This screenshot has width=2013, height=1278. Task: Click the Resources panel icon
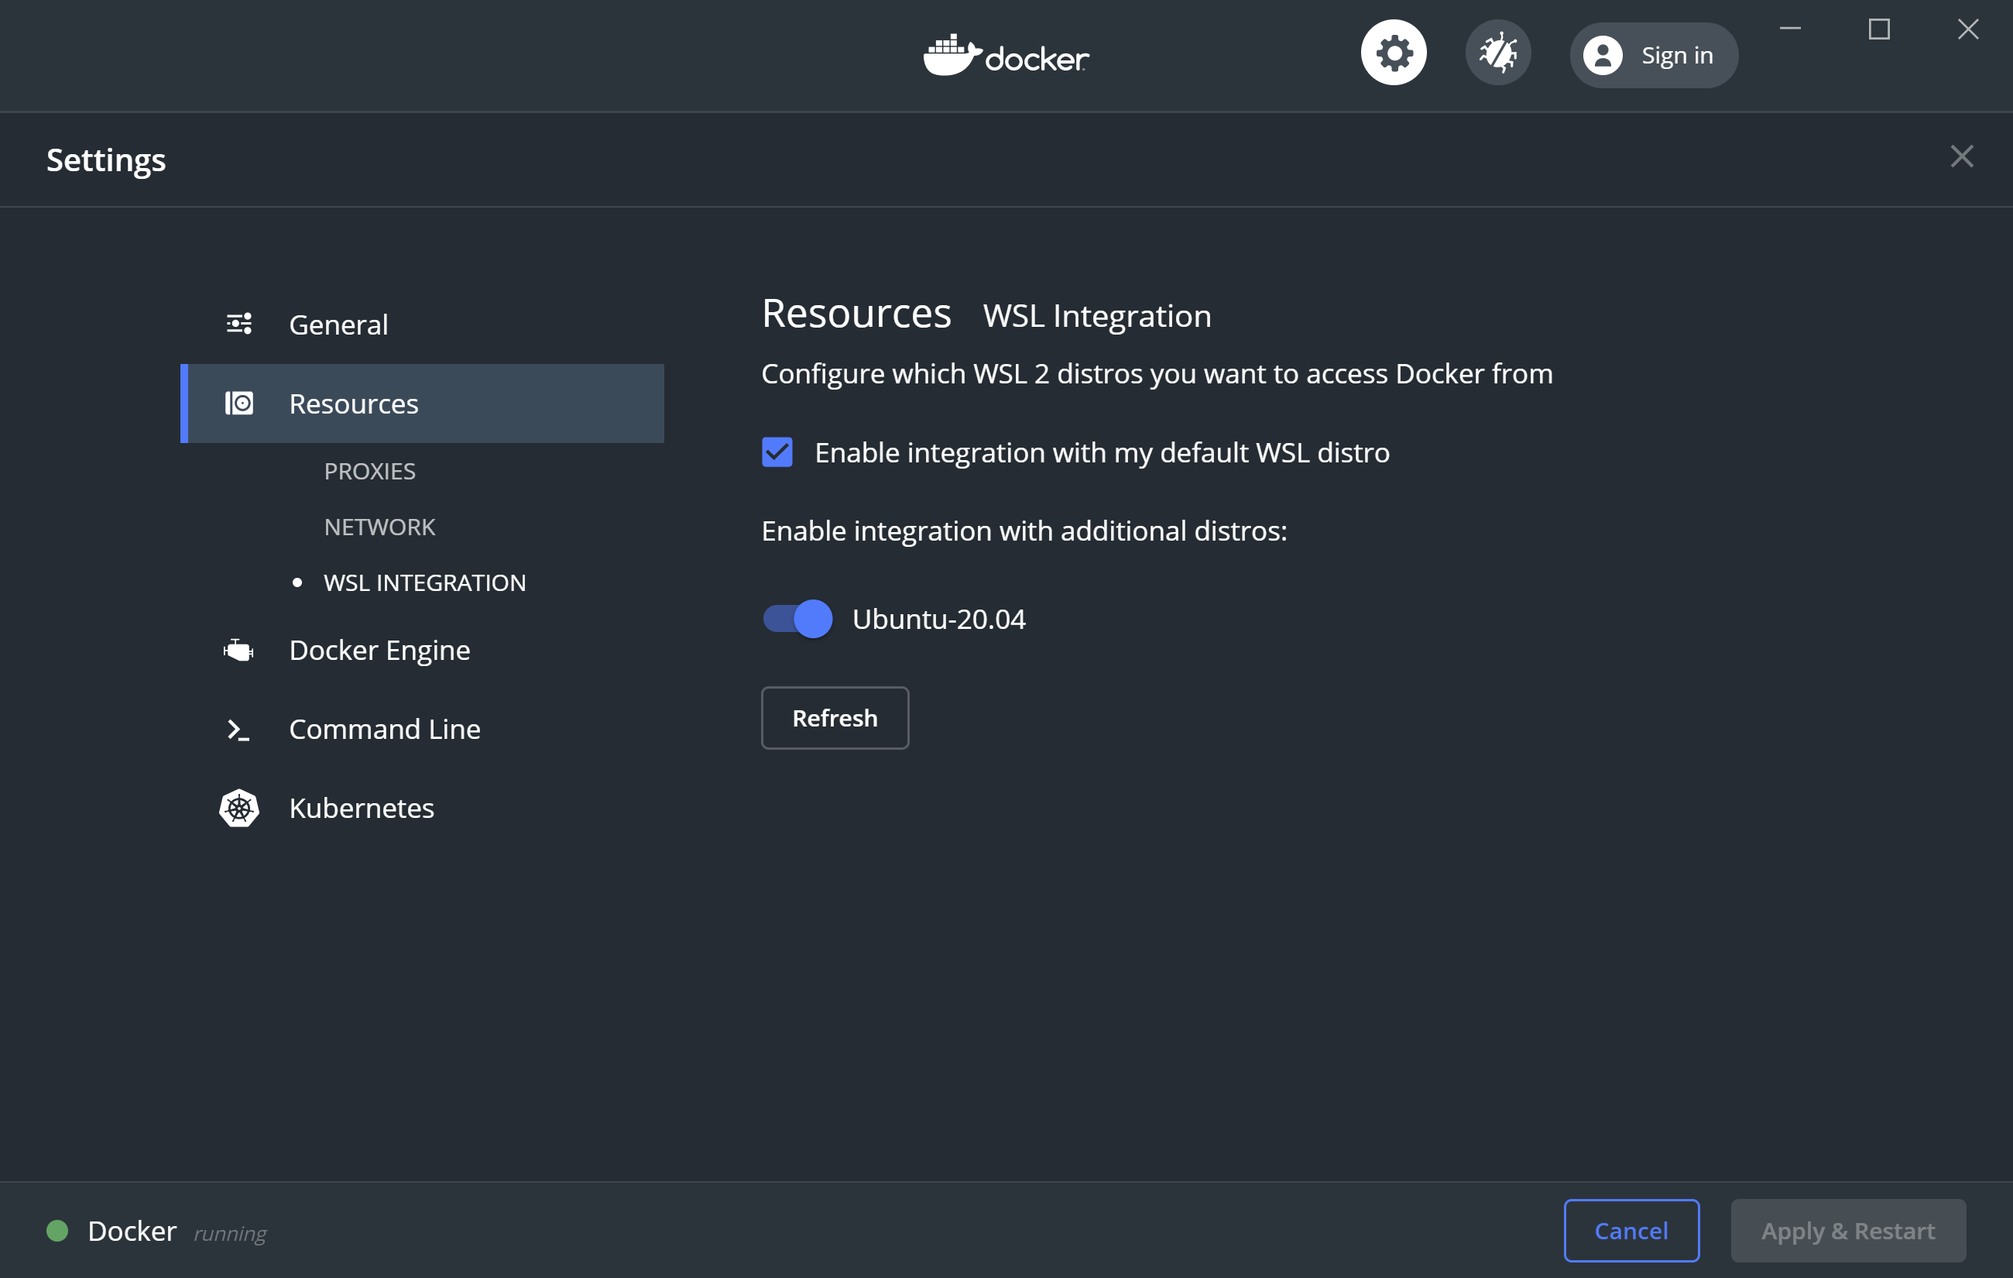pyautogui.click(x=239, y=403)
